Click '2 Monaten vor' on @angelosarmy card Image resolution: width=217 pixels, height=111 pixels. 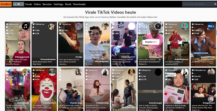pos(199,70)
